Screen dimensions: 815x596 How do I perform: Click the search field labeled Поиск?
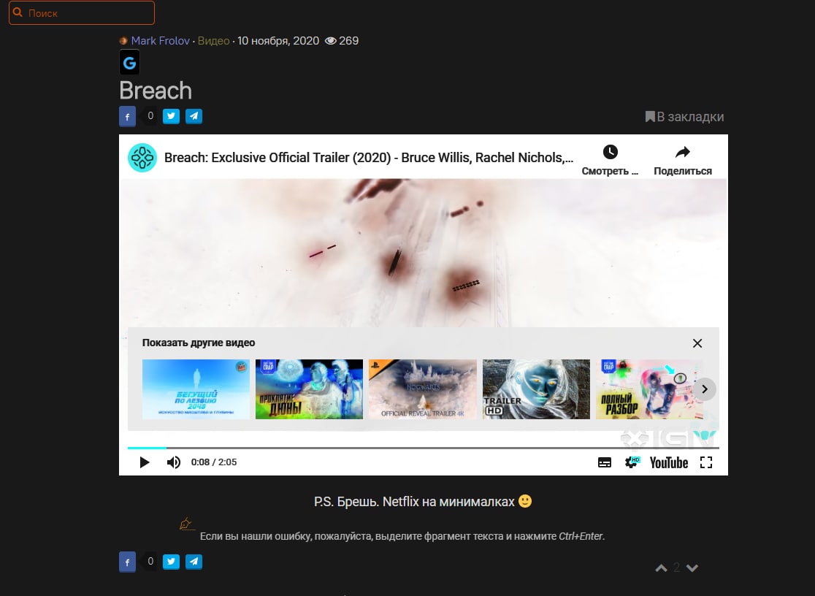tap(82, 12)
